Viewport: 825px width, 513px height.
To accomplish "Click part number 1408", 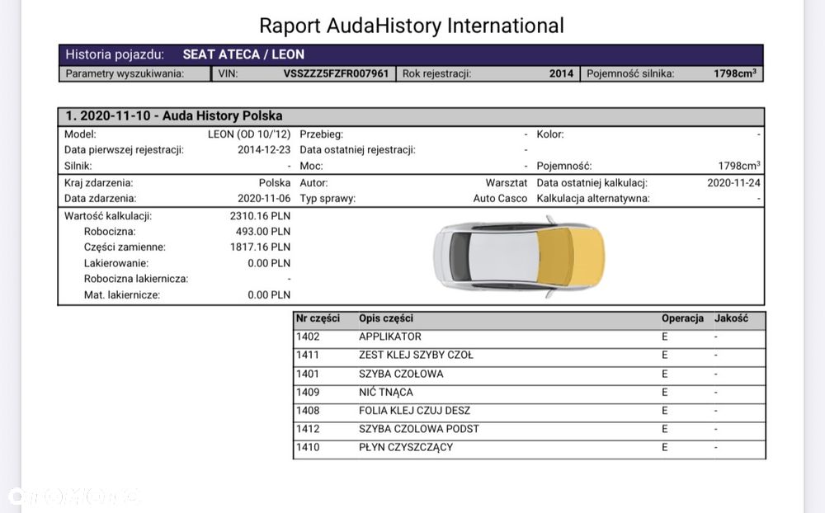I will (307, 411).
